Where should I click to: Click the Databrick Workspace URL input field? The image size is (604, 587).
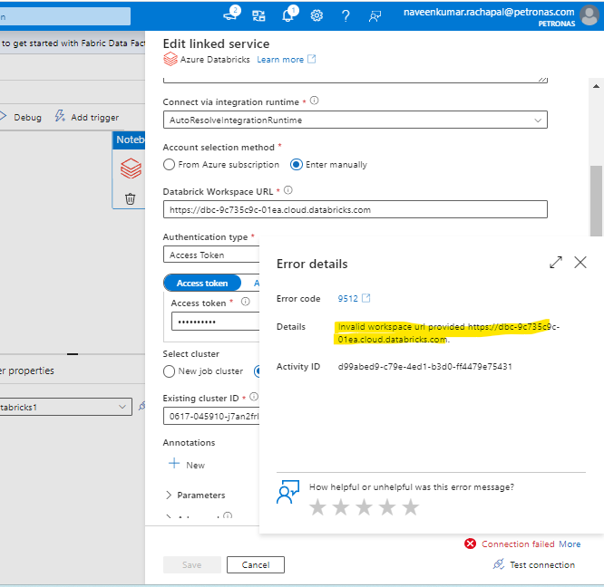356,209
